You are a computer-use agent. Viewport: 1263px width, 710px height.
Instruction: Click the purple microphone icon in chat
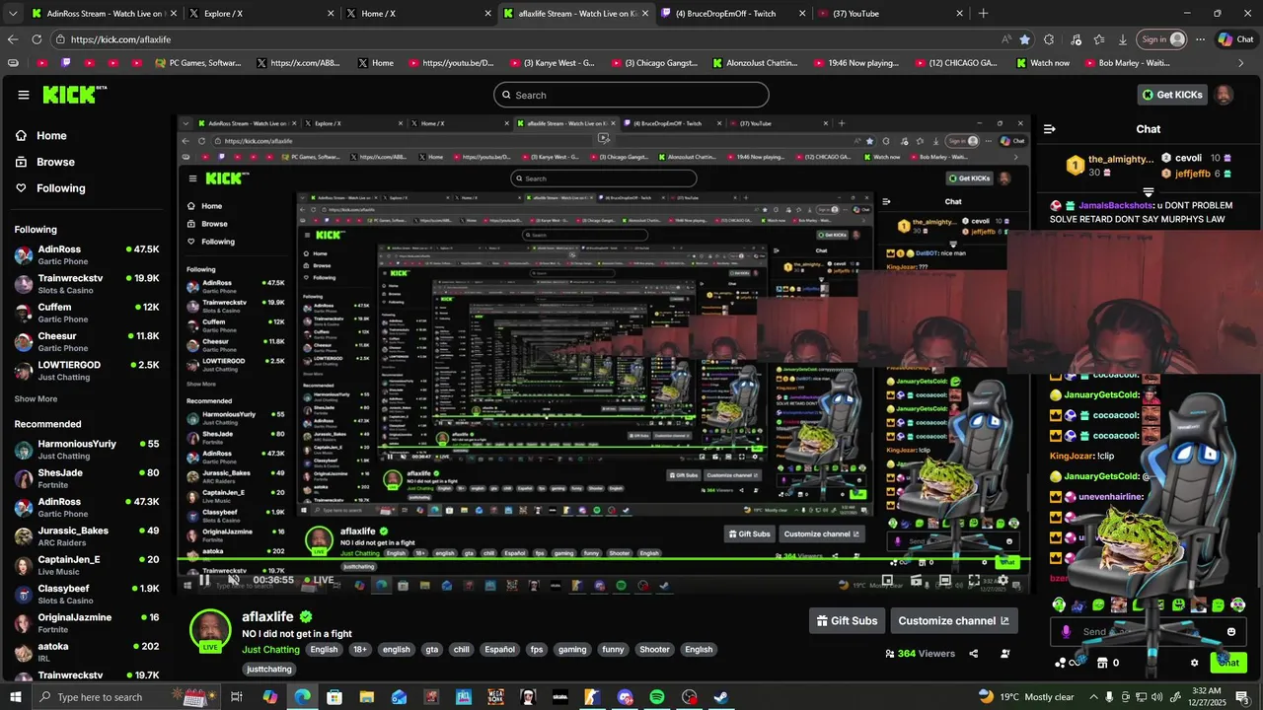click(x=1066, y=632)
